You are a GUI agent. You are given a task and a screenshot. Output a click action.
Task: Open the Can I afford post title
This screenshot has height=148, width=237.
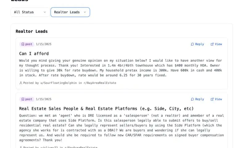pyautogui.click(x=34, y=54)
